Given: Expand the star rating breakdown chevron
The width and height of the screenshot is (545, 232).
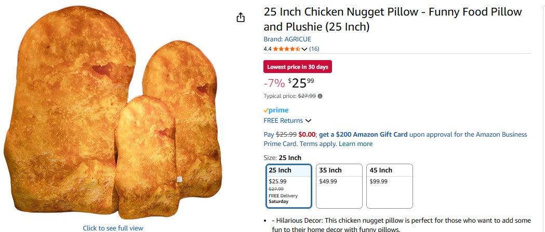Looking at the screenshot, I should [304, 50].
